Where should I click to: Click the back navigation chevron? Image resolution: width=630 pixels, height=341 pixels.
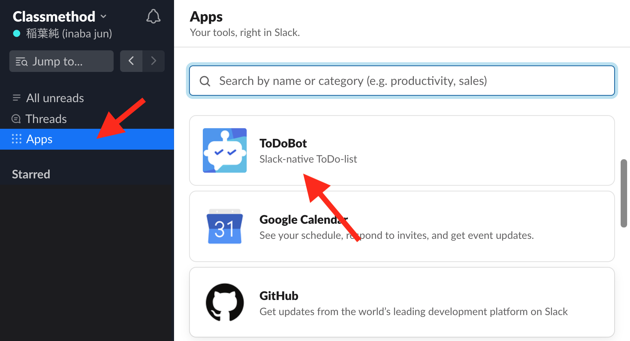pos(131,61)
